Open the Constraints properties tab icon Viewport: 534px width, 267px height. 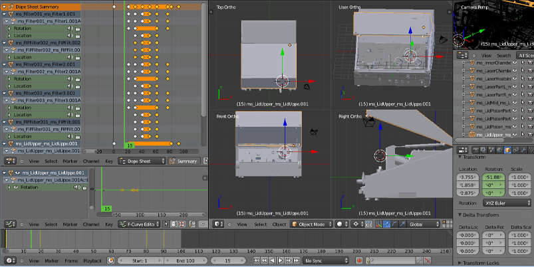click(515, 150)
